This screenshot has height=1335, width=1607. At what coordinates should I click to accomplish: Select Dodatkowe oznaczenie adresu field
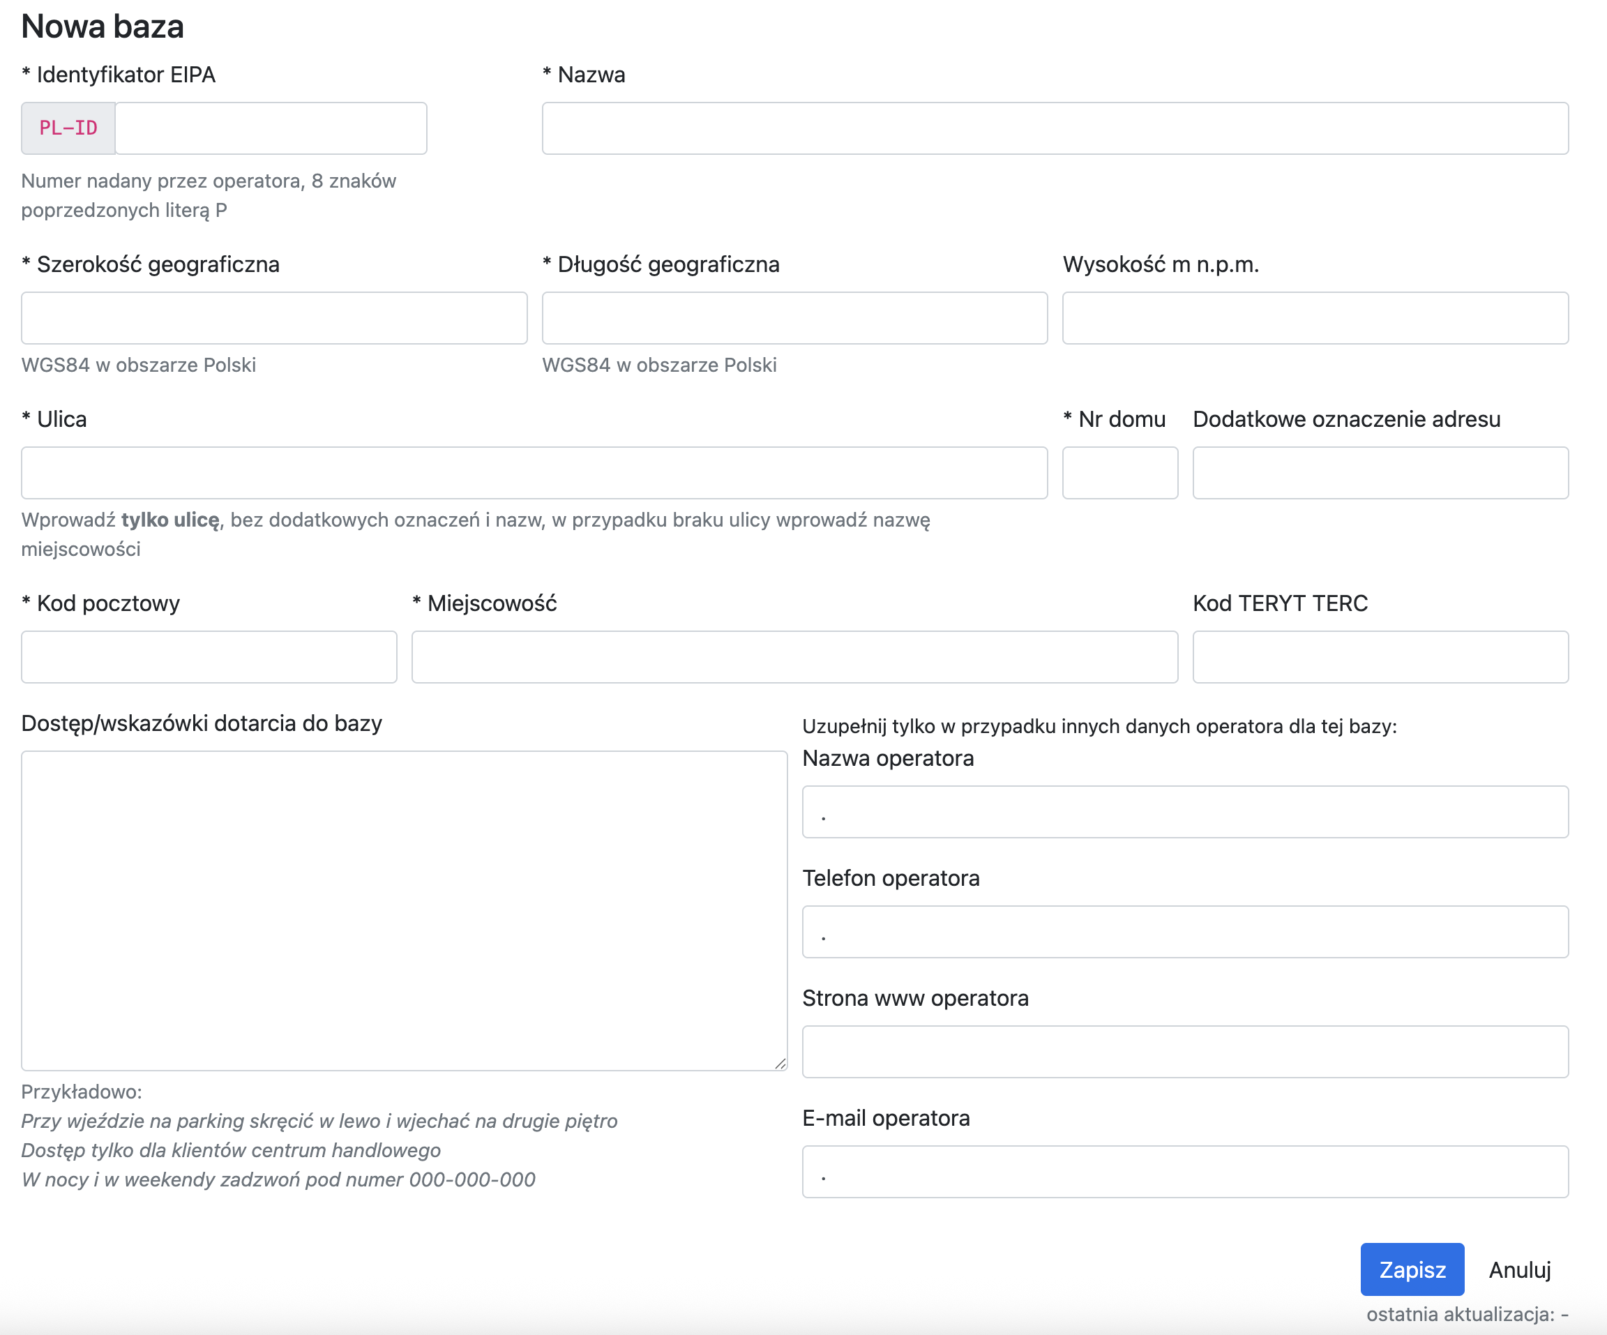point(1380,473)
